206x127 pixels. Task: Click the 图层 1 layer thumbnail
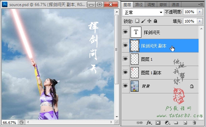[135, 59]
